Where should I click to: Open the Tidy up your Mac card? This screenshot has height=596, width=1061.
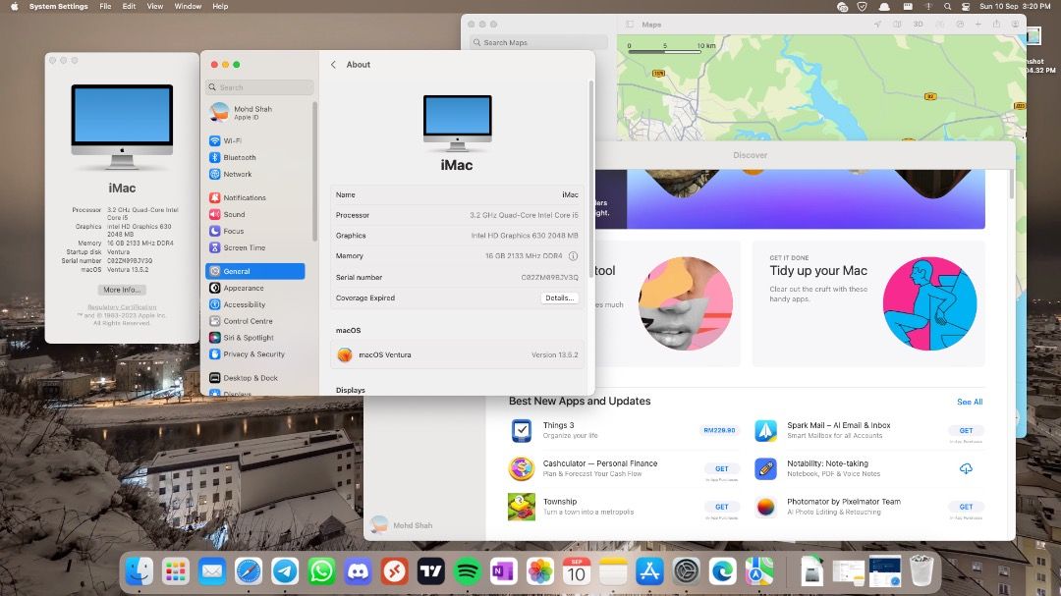pyautogui.click(x=868, y=303)
